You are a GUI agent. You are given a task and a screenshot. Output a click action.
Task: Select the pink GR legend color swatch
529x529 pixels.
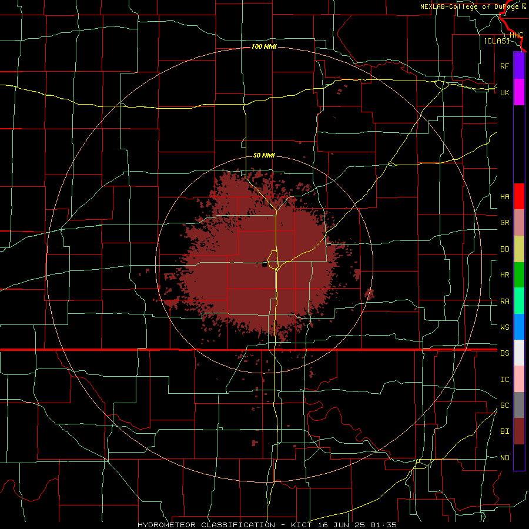(x=519, y=222)
